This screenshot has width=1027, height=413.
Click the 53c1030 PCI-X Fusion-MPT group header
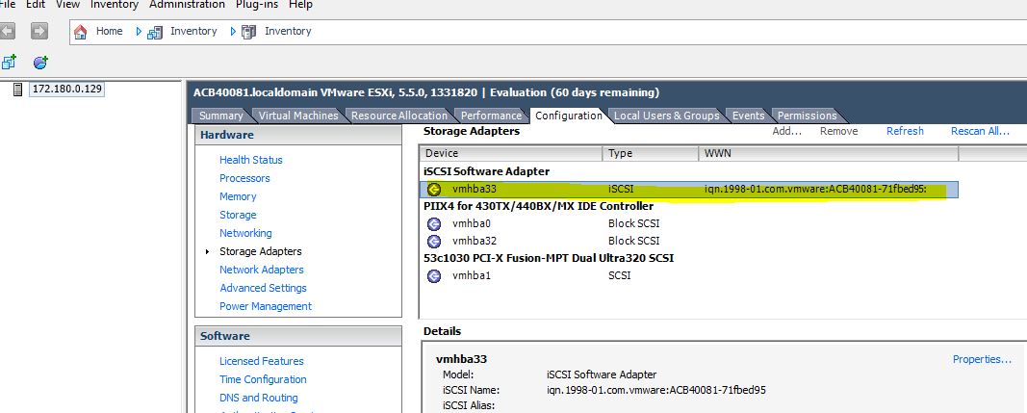(x=549, y=258)
